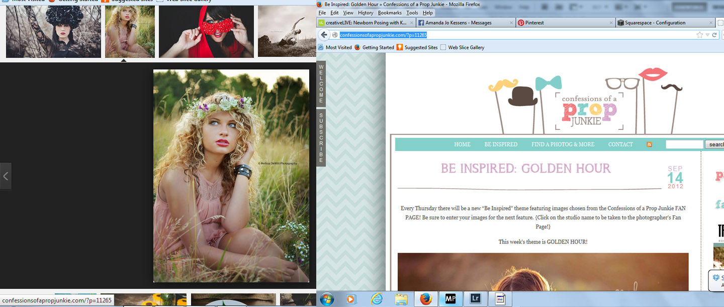724x307 pixels.
Task: Close the creativeLIVE tab
Action: (x=411, y=23)
